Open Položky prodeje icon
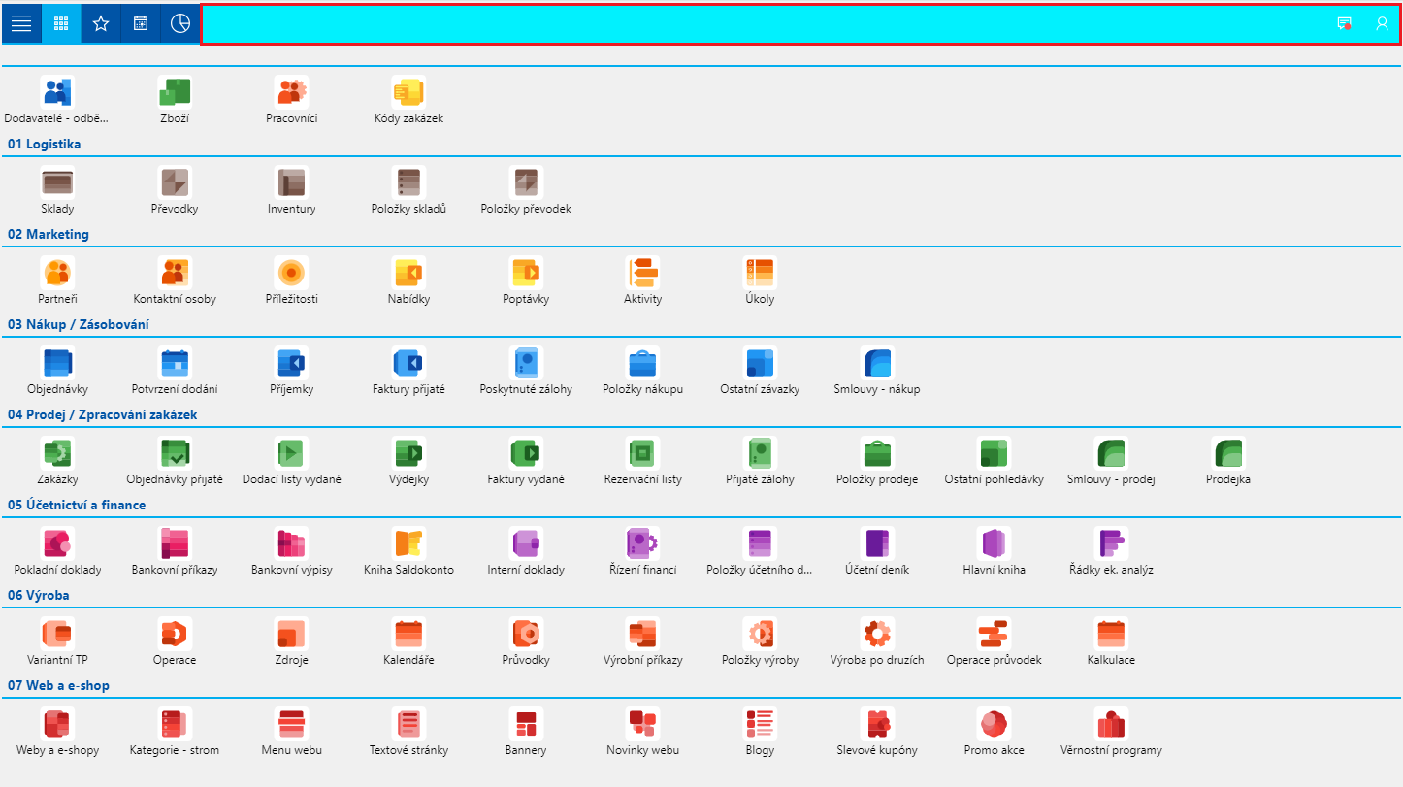 click(877, 453)
